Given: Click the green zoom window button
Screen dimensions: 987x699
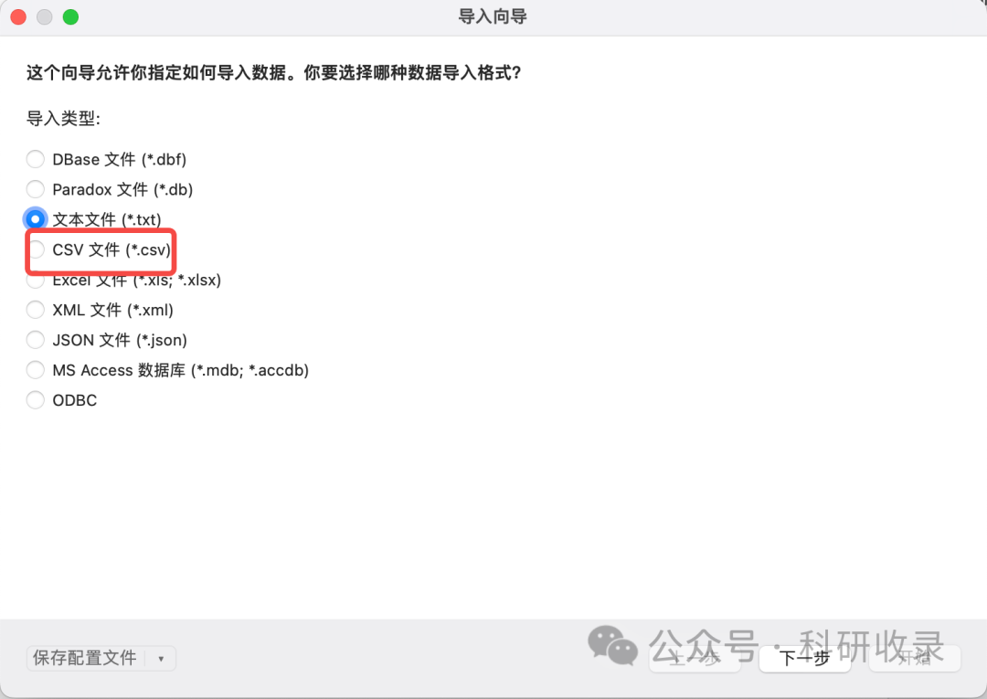Looking at the screenshot, I should click(x=70, y=17).
